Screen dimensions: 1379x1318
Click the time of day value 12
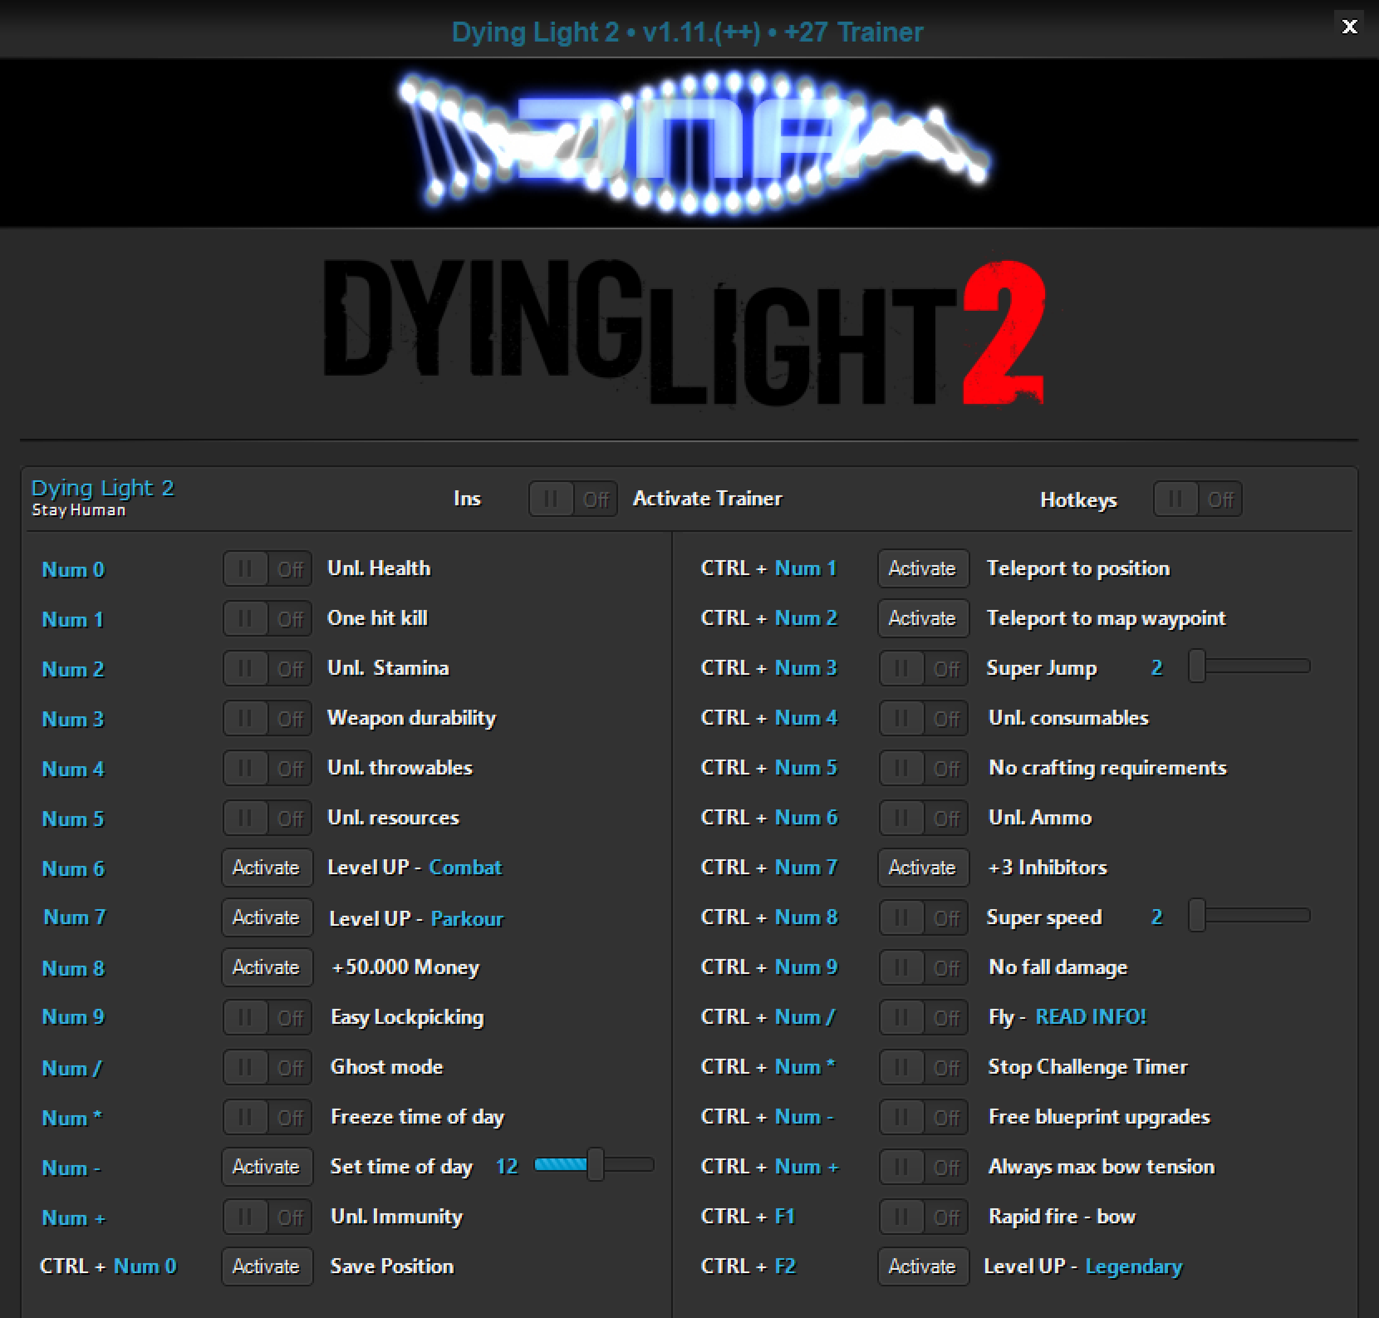click(x=507, y=1167)
